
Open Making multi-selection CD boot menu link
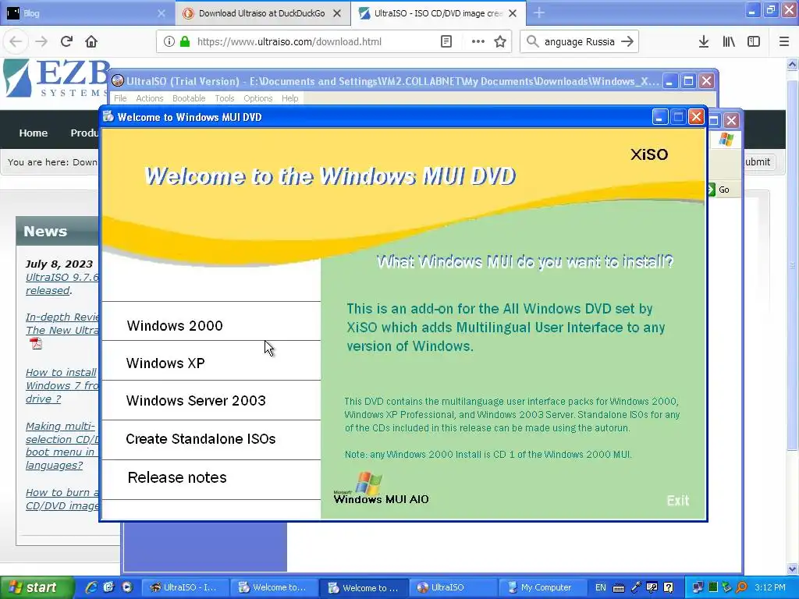(x=62, y=445)
